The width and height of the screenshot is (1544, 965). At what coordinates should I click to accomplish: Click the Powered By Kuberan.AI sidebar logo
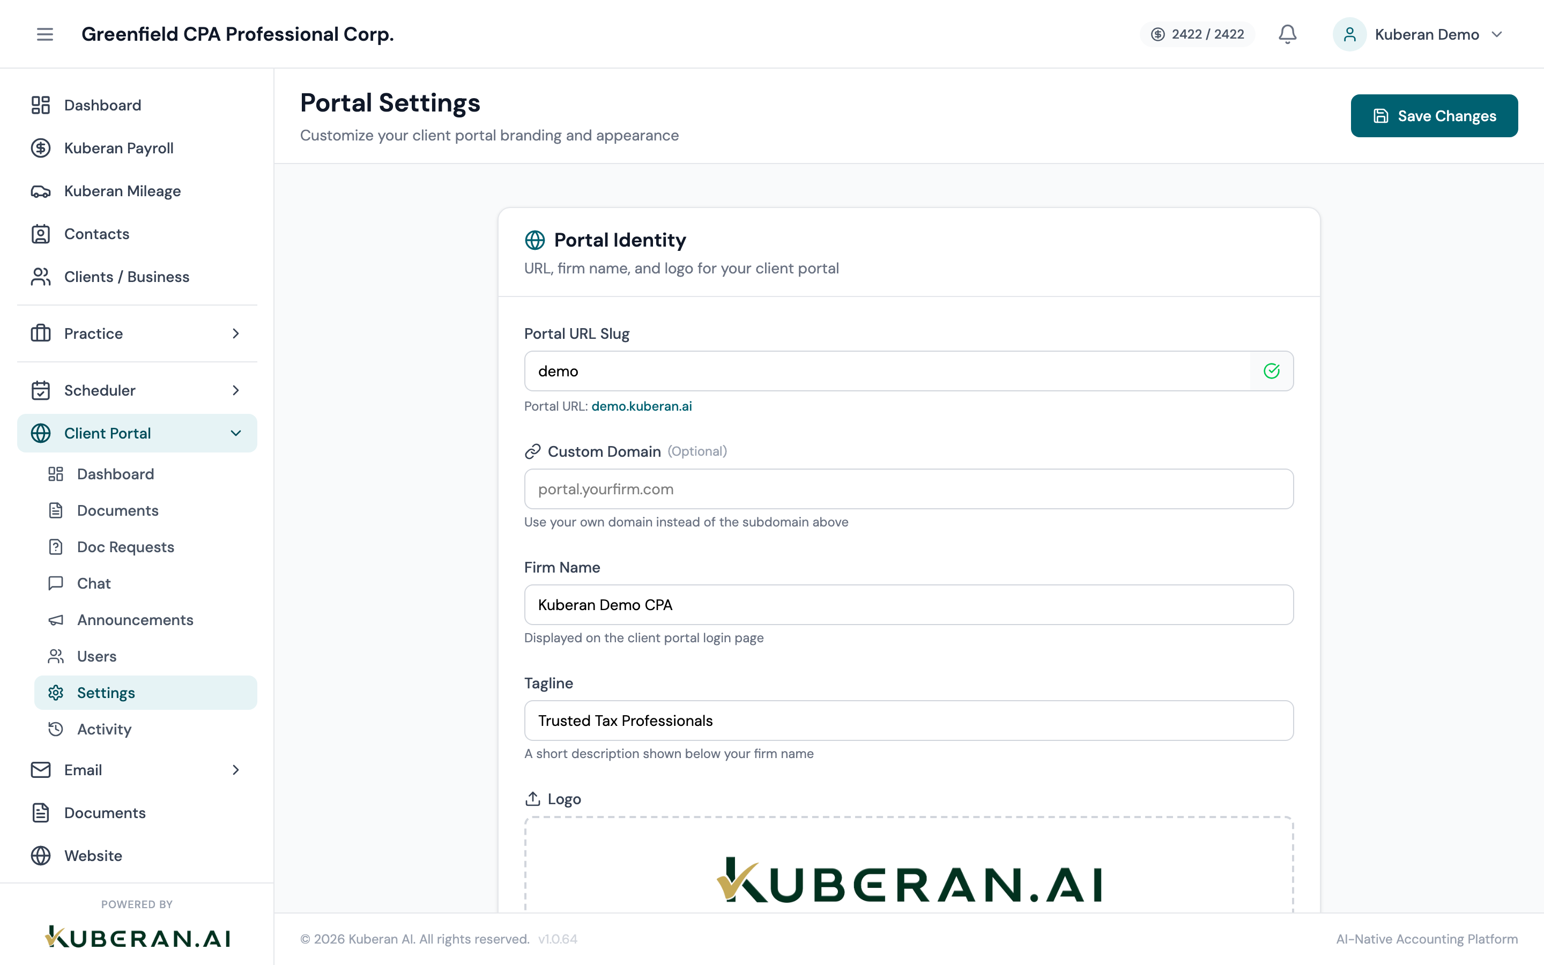click(137, 937)
